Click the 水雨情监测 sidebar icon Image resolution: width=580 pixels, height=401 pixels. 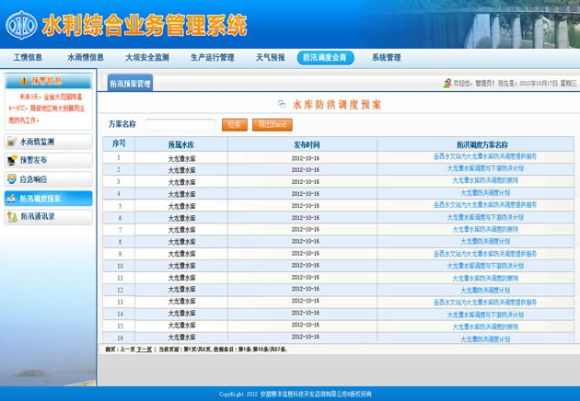[x=12, y=143]
